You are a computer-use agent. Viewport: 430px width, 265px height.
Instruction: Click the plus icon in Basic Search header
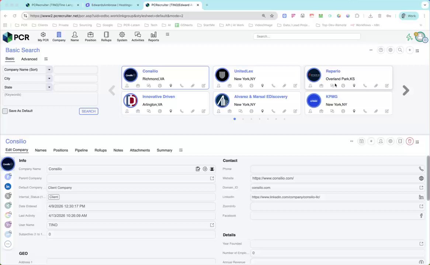(x=410, y=50)
